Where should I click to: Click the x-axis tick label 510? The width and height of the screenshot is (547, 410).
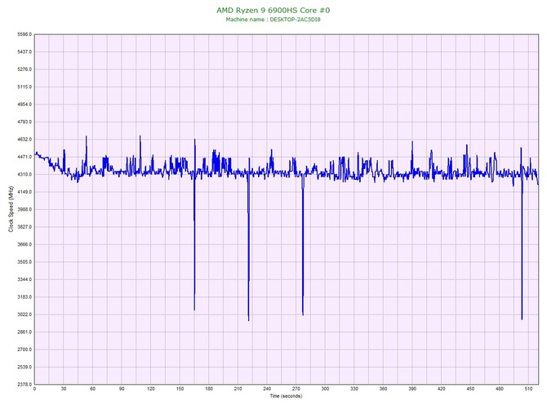point(528,389)
